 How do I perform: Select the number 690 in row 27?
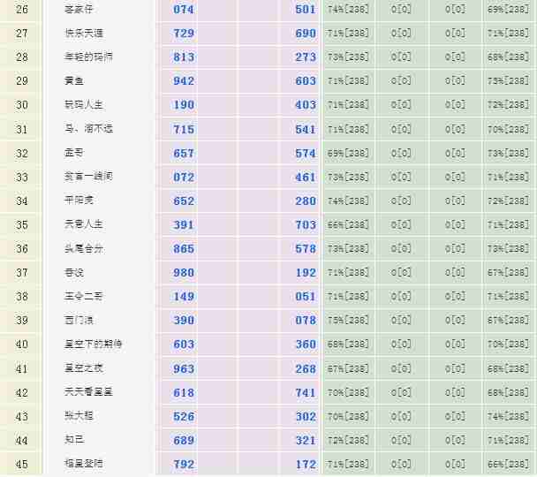tap(305, 34)
